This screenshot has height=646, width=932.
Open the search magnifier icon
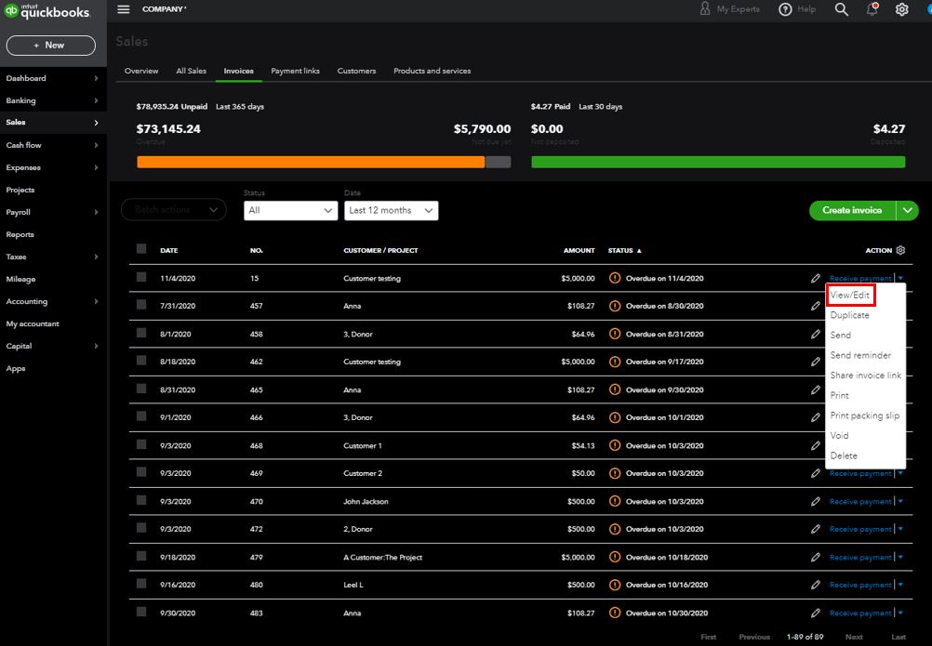point(841,9)
